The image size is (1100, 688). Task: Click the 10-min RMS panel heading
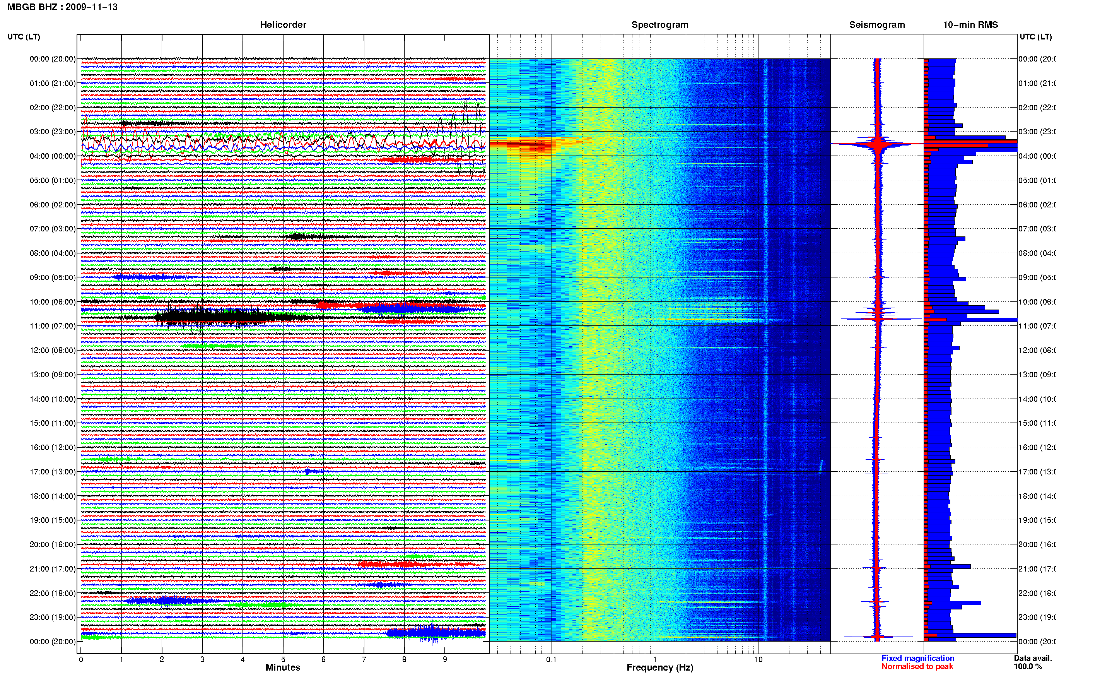point(970,25)
